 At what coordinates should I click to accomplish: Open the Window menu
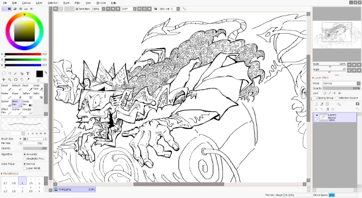tap(100, 3)
